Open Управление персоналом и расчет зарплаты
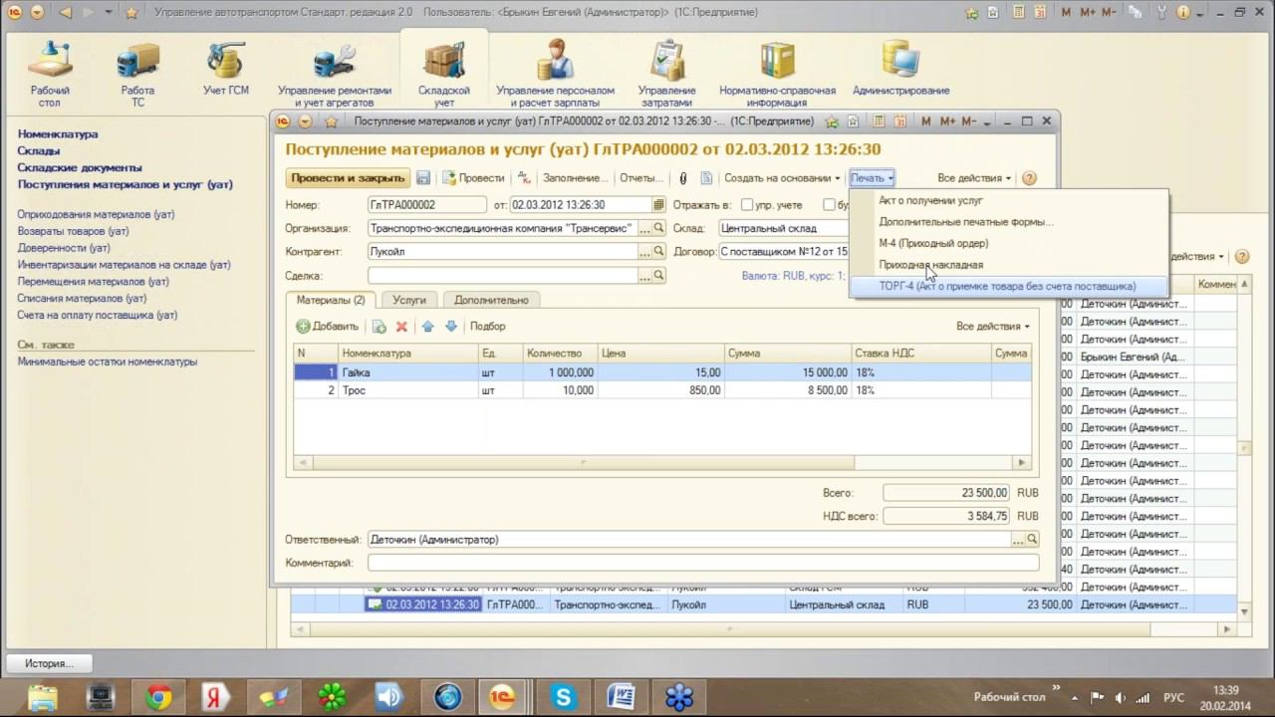The width and height of the screenshot is (1275, 717). click(x=555, y=74)
